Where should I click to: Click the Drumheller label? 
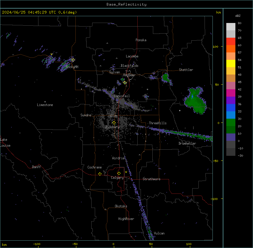(x=187, y=143)
